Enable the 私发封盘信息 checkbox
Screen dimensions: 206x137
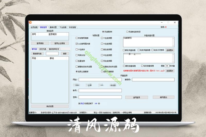142,66
